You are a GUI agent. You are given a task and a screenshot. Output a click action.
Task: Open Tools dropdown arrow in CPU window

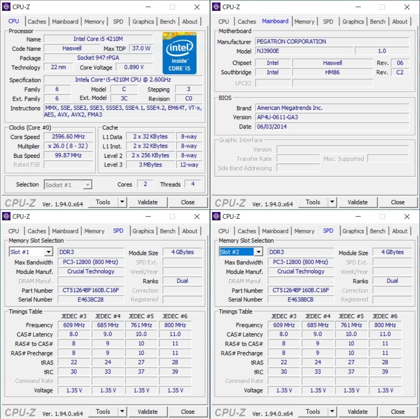(122, 202)
